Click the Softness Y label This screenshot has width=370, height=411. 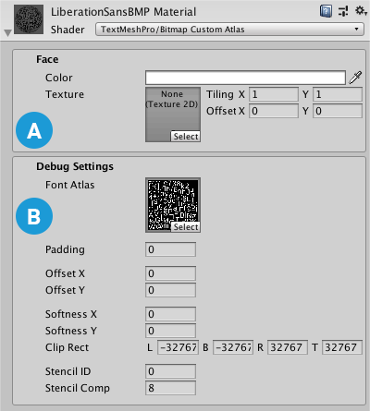71,331
